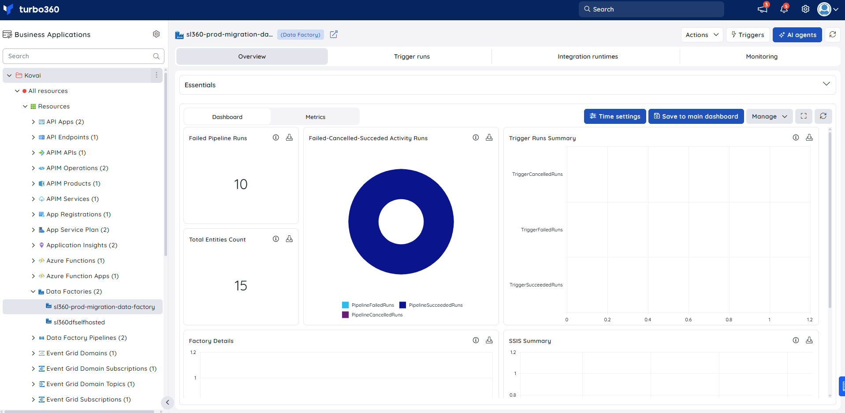Open notifications bell icon

pos(784,9)
